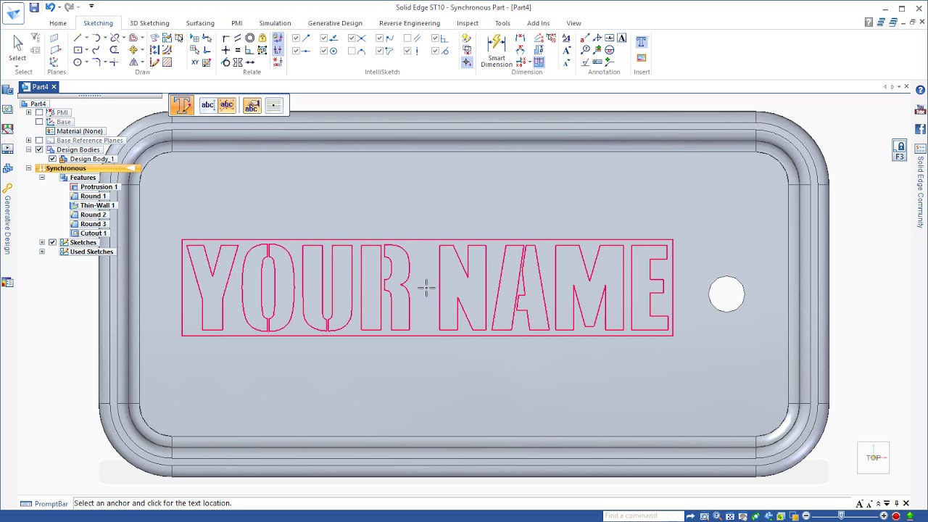This screenshot has width=928, height=522.
Task: Uncheck the Design Bodies checkbox
Action: pos(39,149)
